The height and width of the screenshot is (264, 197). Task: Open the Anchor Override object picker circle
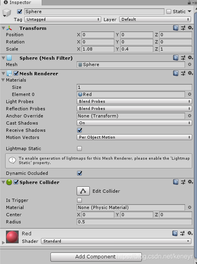(x=189, y=116)
